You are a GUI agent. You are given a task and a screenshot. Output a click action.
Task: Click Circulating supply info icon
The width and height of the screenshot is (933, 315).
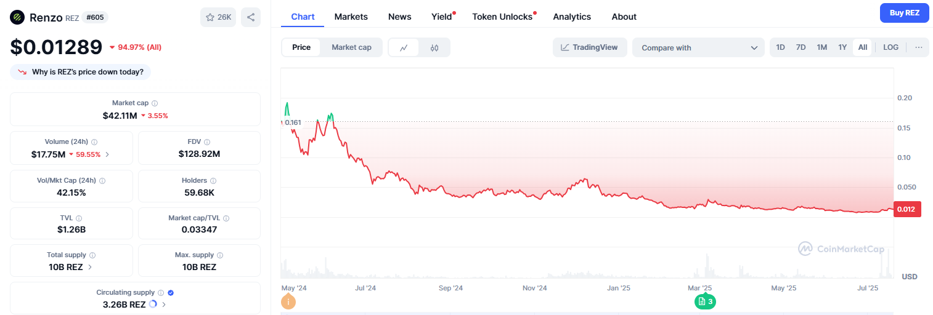click(161, 293)
